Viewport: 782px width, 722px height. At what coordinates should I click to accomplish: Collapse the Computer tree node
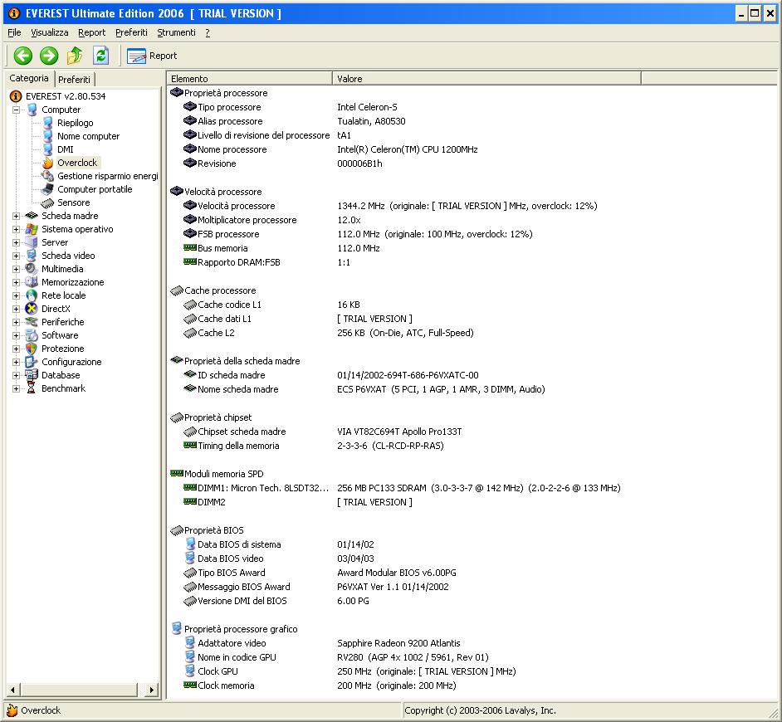click(x=16, y=110)
